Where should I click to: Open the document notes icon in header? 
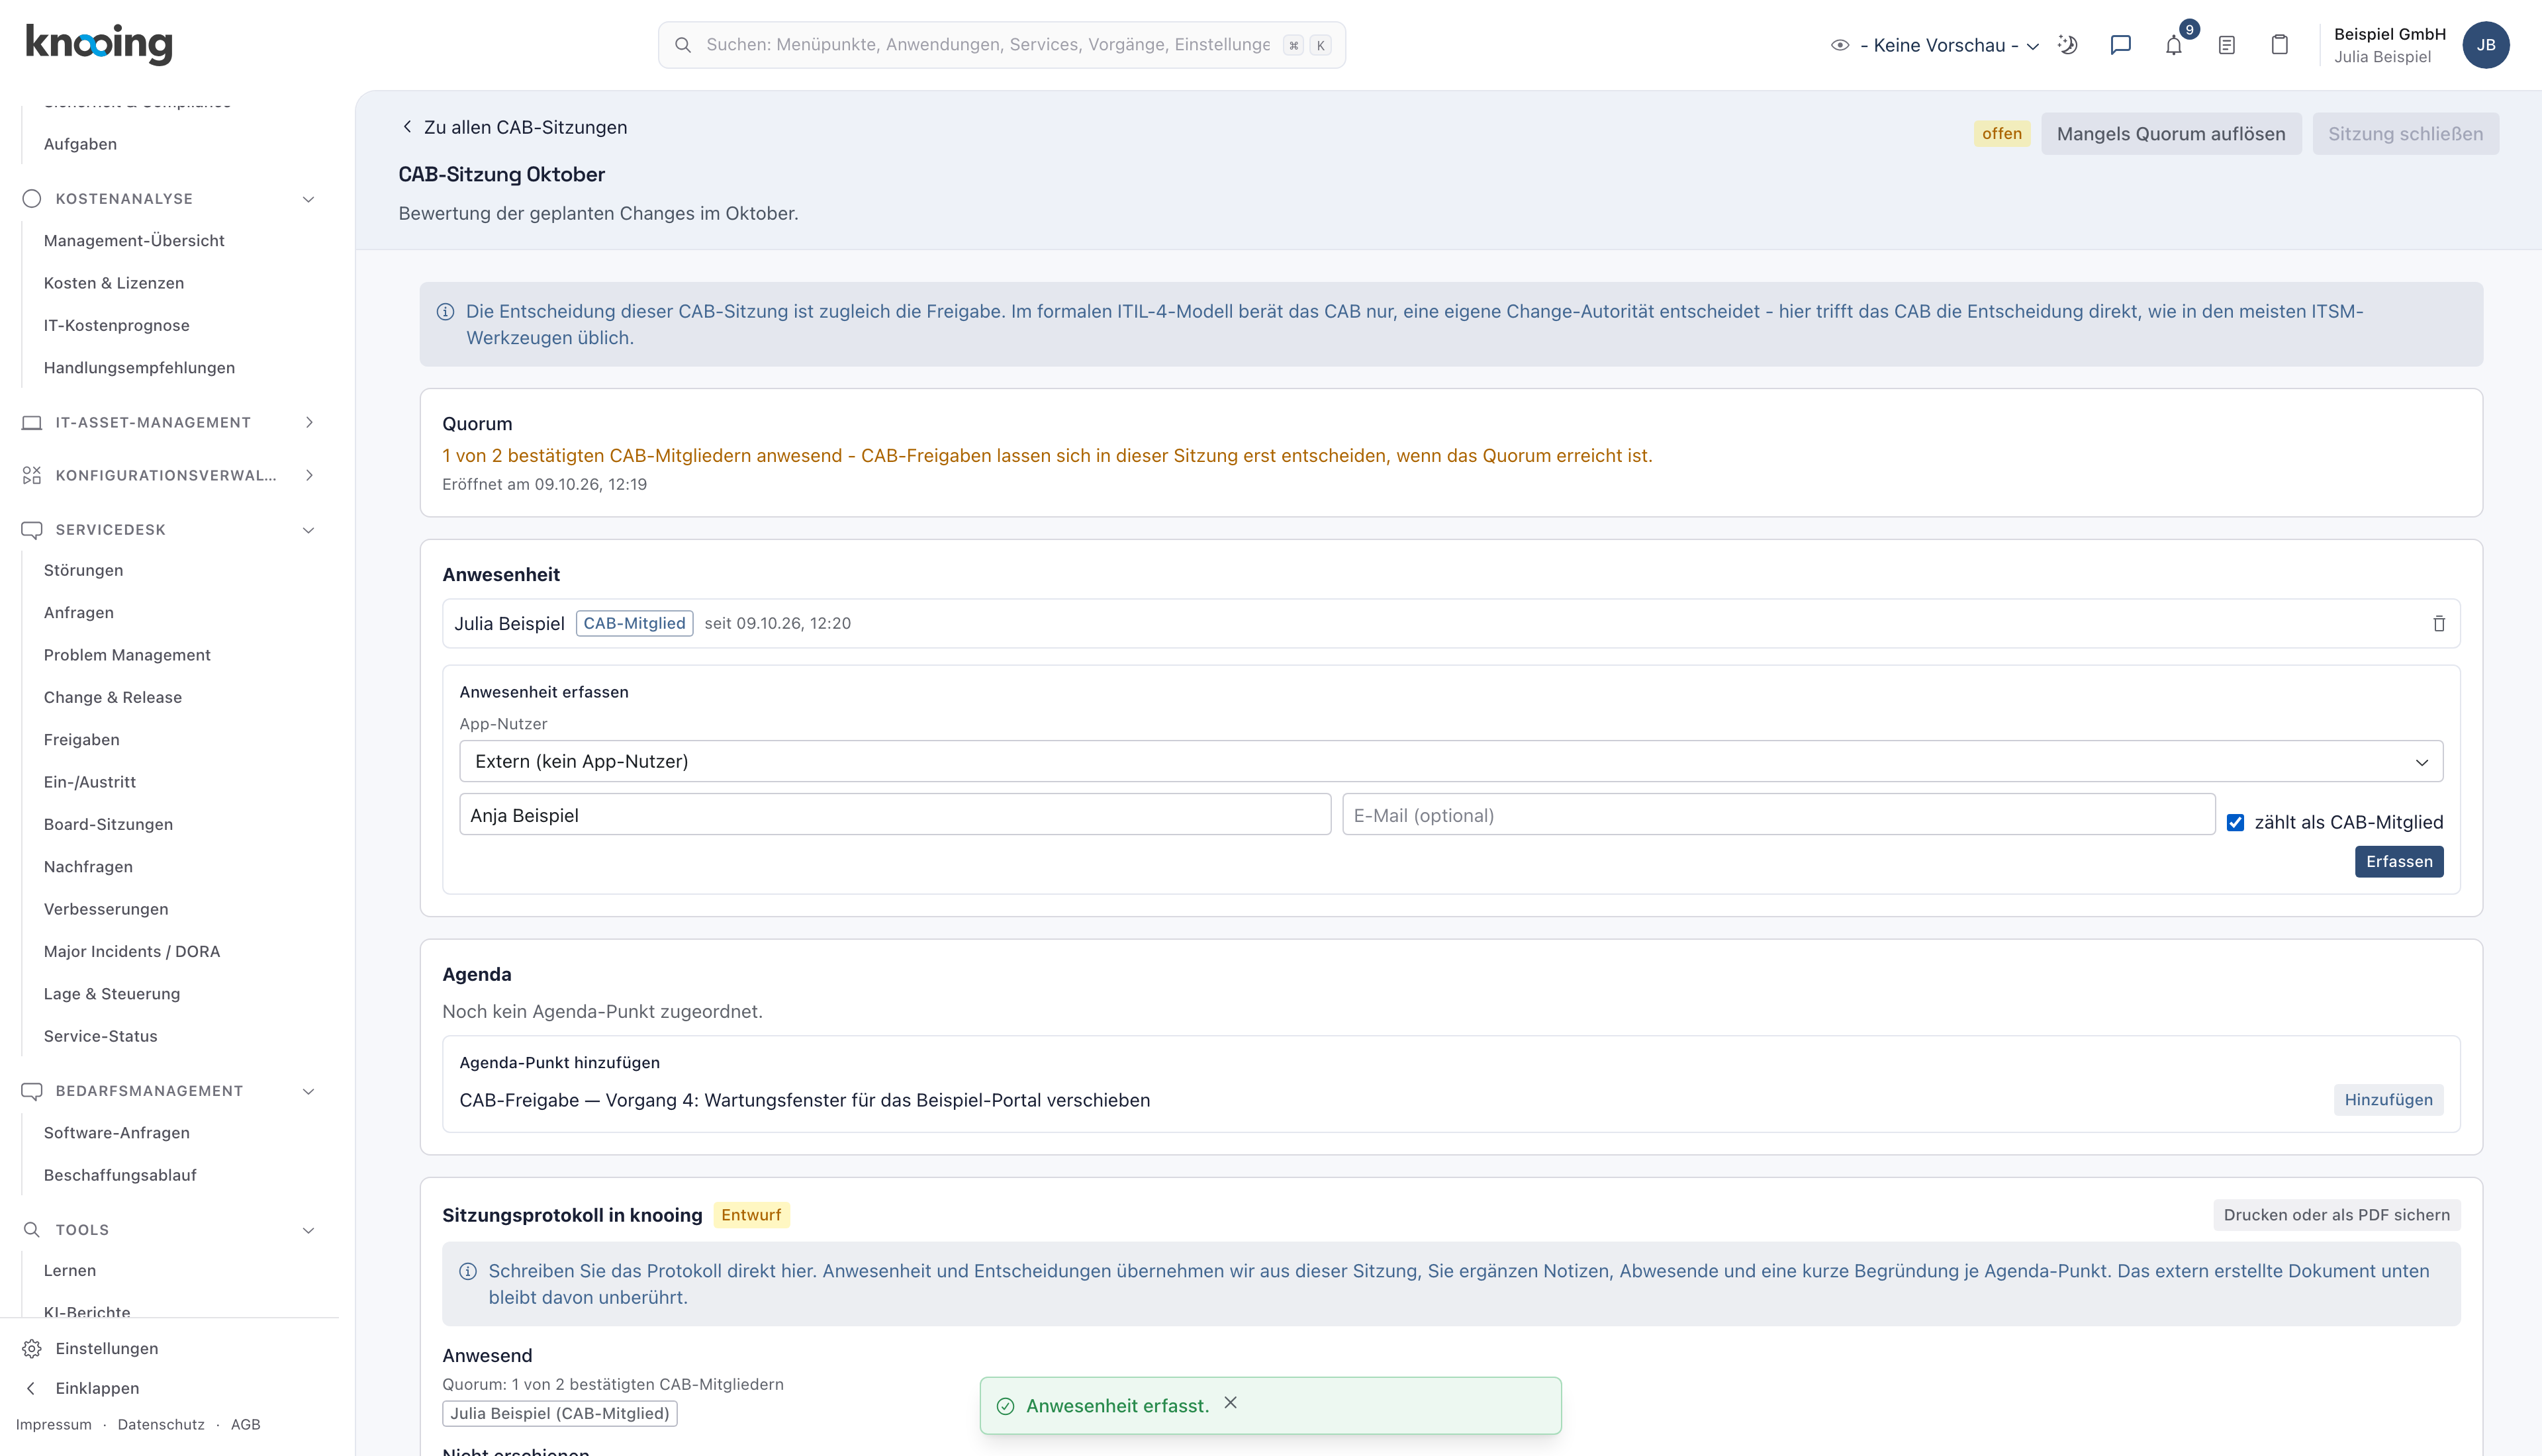click(2226, 45)
